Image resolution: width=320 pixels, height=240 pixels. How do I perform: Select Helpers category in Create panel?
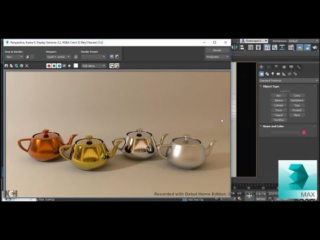[284, 74]
